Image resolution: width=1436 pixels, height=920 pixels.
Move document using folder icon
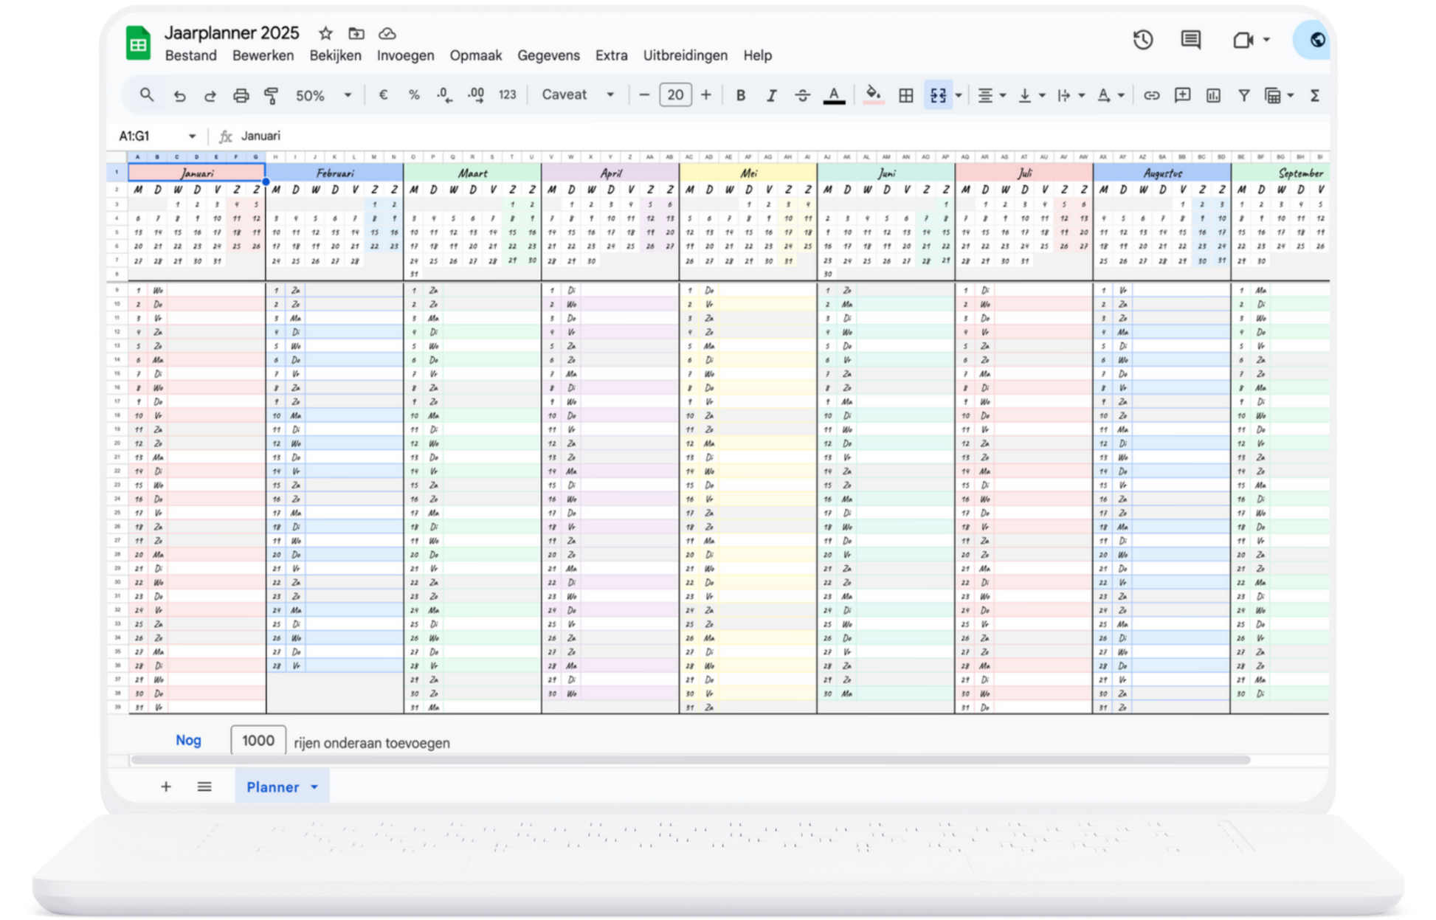[x=356, y=33]
